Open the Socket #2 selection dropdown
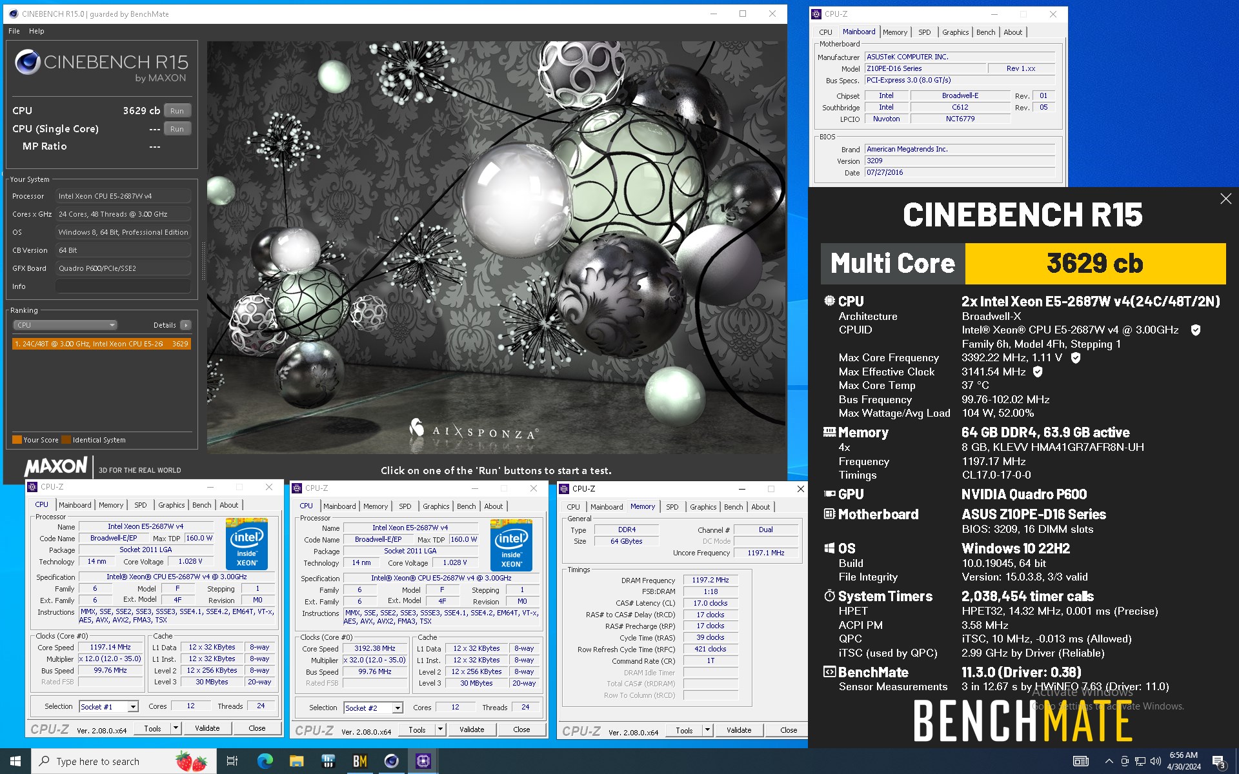The width and height of the screenshot is (1239, 774). (398, 708)
